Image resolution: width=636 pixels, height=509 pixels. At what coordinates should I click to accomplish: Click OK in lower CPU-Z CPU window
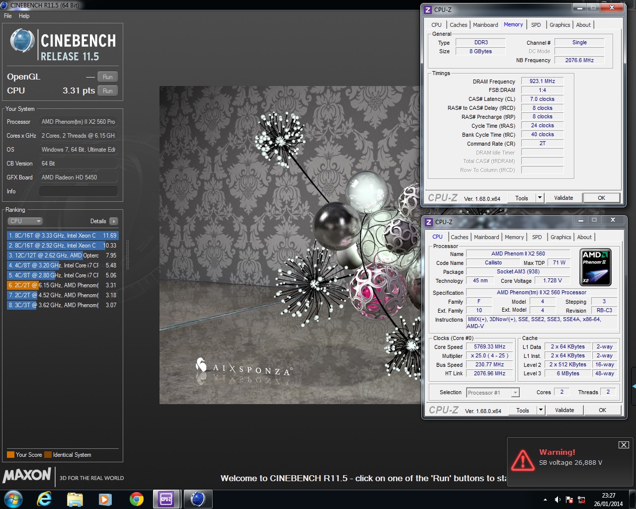click(602, 410)
